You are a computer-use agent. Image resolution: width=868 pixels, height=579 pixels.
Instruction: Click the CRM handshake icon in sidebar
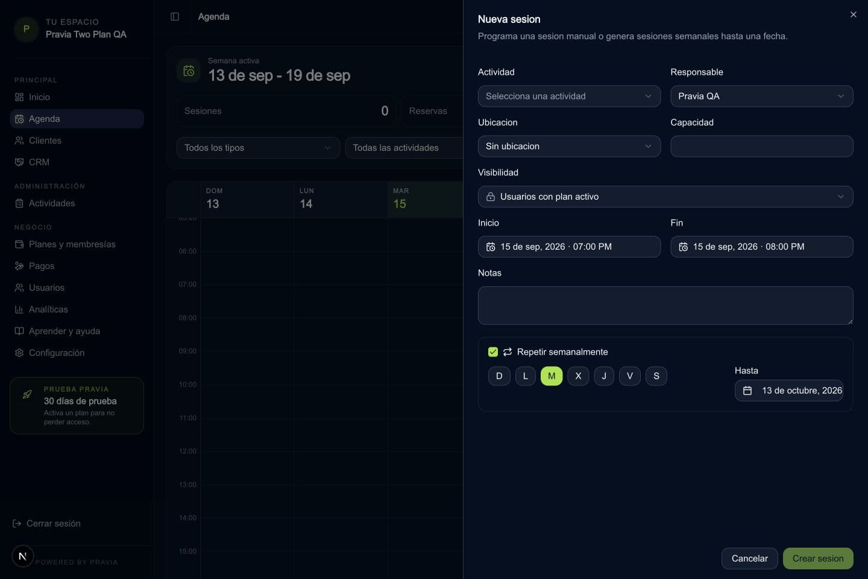point(19,162)
